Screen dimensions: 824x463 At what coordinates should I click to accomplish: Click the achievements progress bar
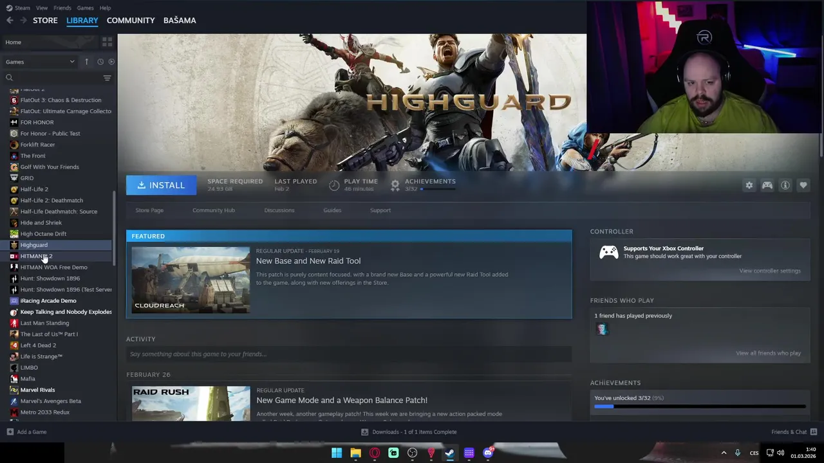click(700, 406)
